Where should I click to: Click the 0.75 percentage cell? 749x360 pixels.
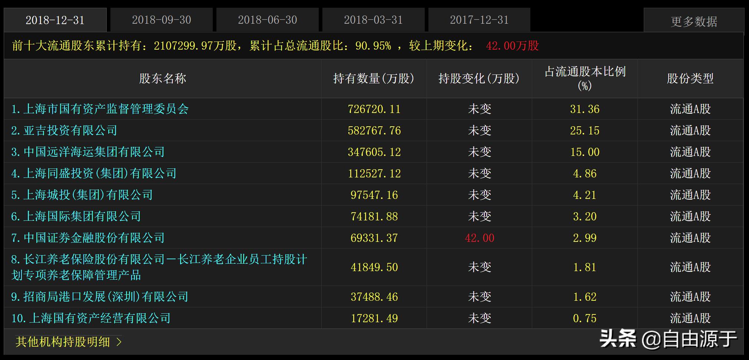coord(585,319)
